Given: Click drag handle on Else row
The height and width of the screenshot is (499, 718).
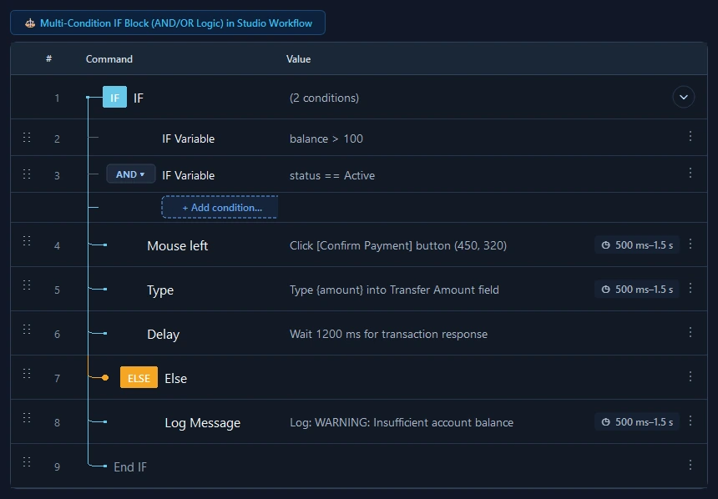Looking at the screenshot, I should click(x=27, y=373).
